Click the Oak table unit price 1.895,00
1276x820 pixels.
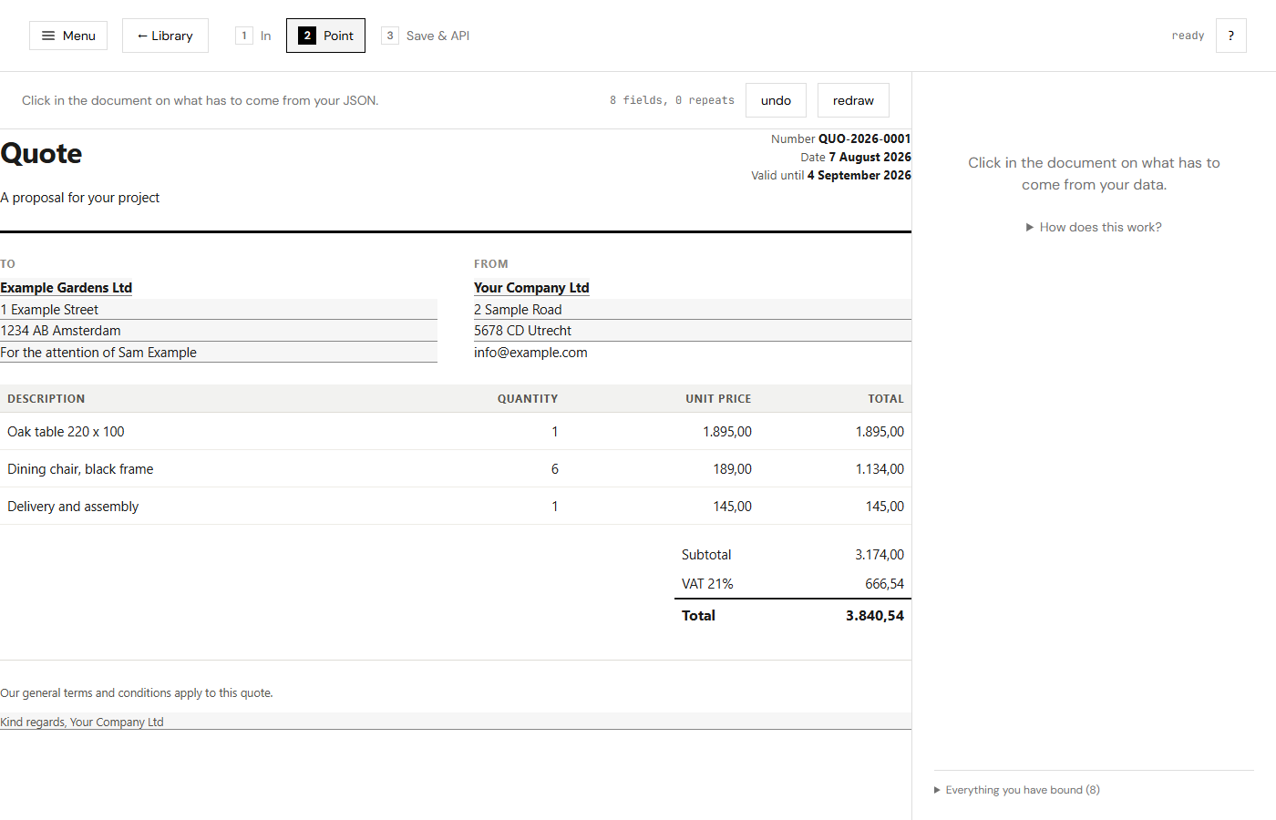[727, 432]
